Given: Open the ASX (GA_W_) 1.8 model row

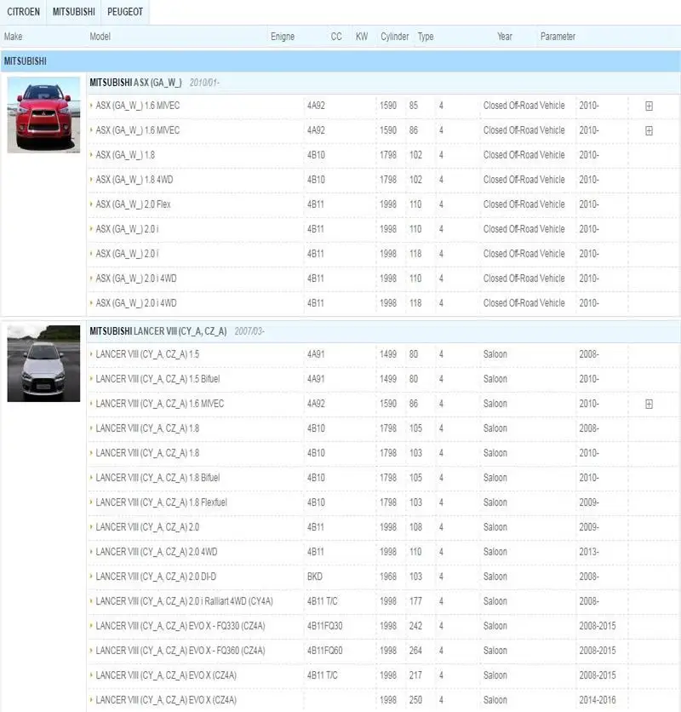Looking at the screenshot, I should [x=125, y=155].
